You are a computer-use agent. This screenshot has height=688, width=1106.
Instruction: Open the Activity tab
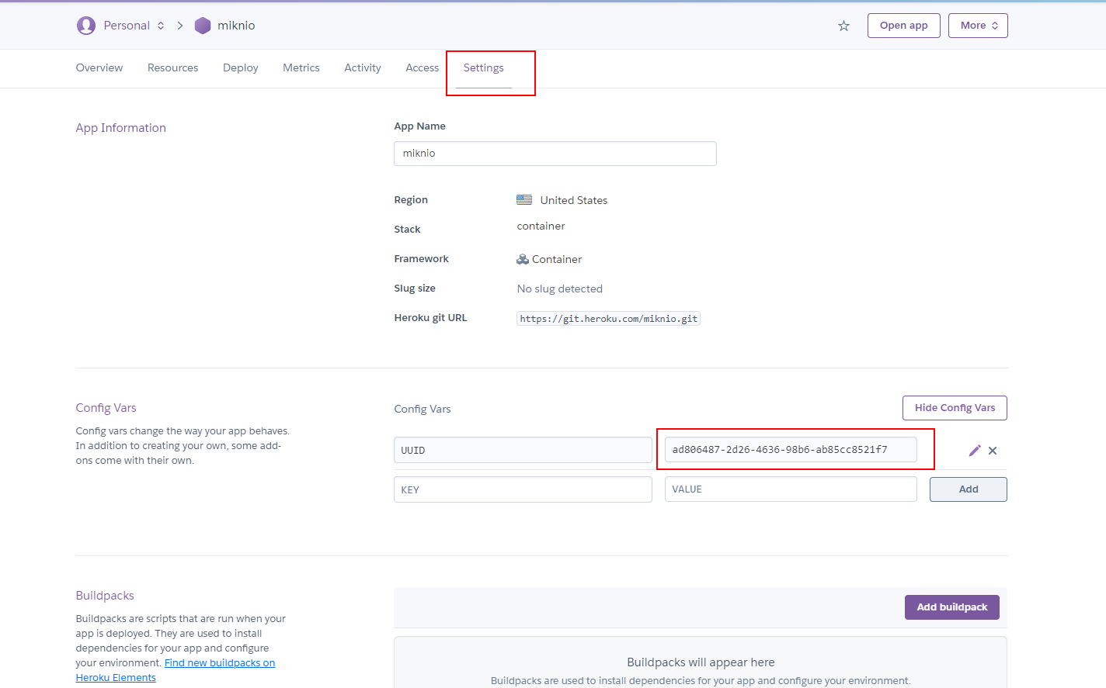(x=362, y=68)
